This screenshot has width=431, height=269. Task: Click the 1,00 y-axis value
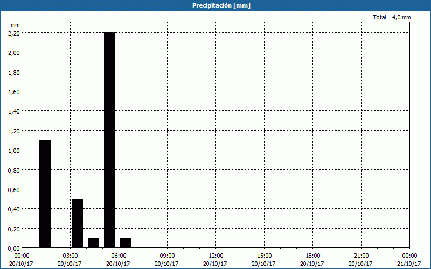click(x=14, y=151)
